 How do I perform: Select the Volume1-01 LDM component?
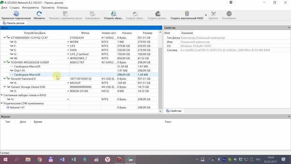click(x=79, y=107)
